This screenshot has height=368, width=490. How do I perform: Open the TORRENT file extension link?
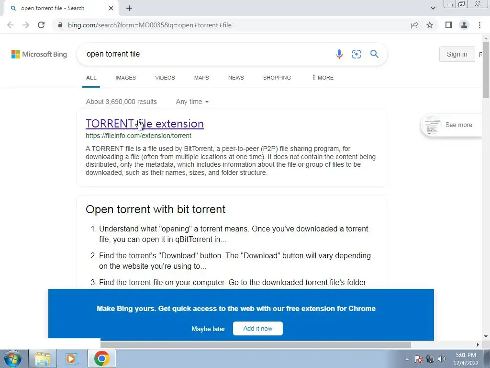[145, 124]
